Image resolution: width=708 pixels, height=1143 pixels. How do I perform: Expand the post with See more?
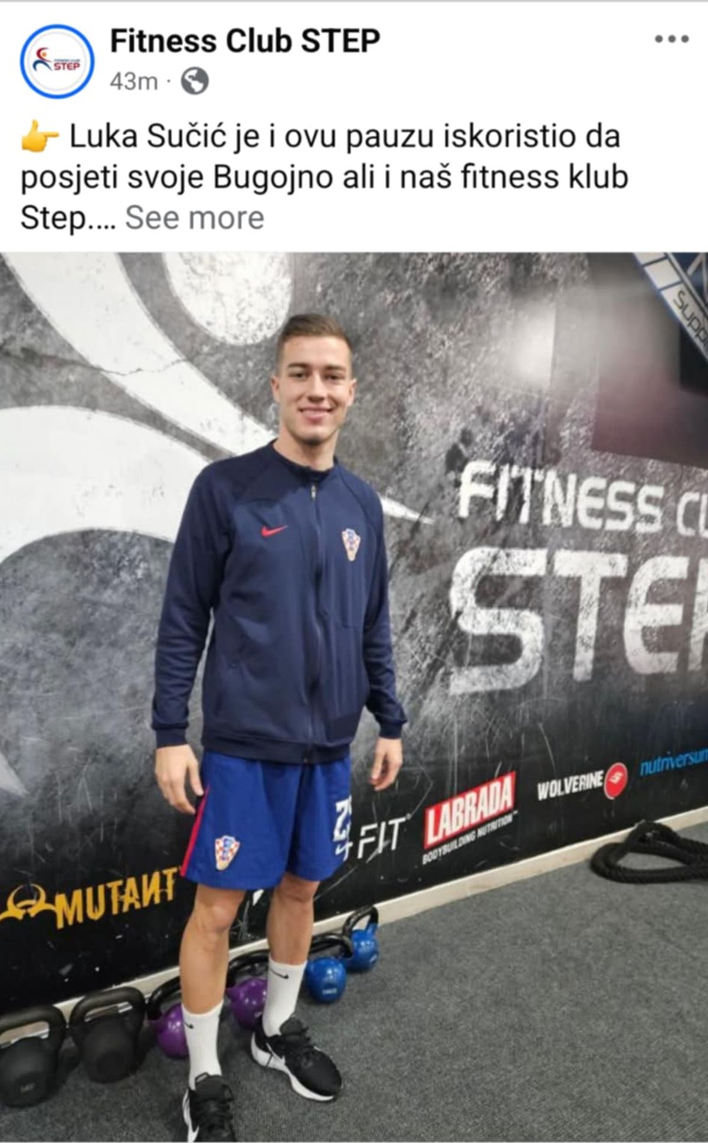point(195,217)
